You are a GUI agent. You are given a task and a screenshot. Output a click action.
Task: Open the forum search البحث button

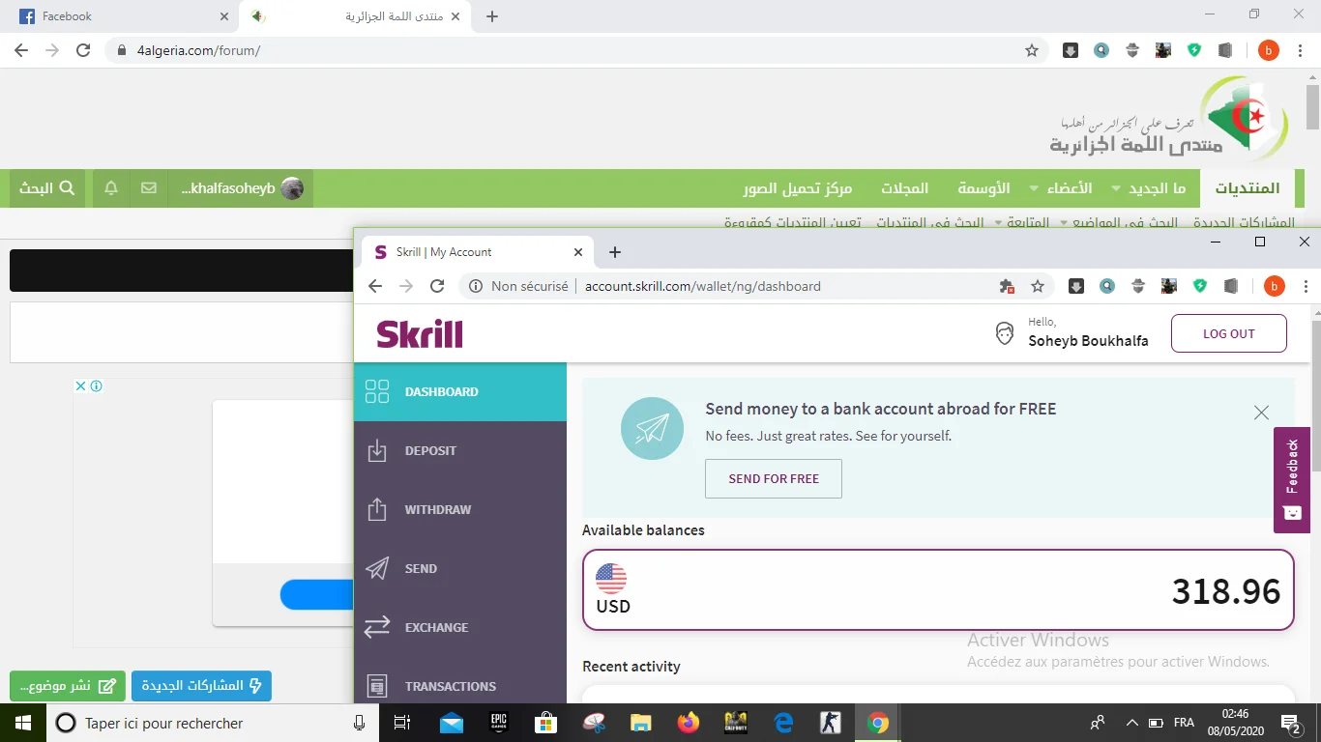(47, 188)
